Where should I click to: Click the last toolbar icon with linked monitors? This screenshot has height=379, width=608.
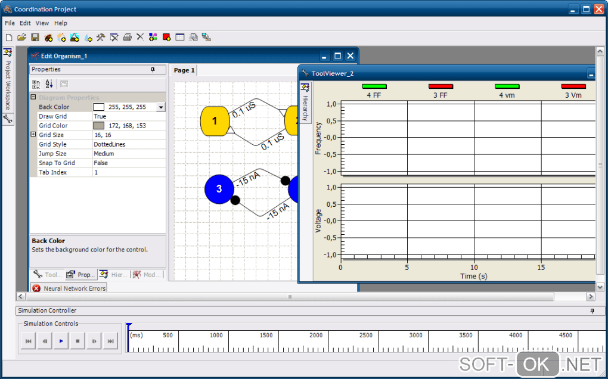pyautogui.click(x=207, y=38)
